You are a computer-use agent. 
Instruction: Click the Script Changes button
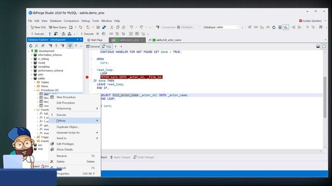144,157
